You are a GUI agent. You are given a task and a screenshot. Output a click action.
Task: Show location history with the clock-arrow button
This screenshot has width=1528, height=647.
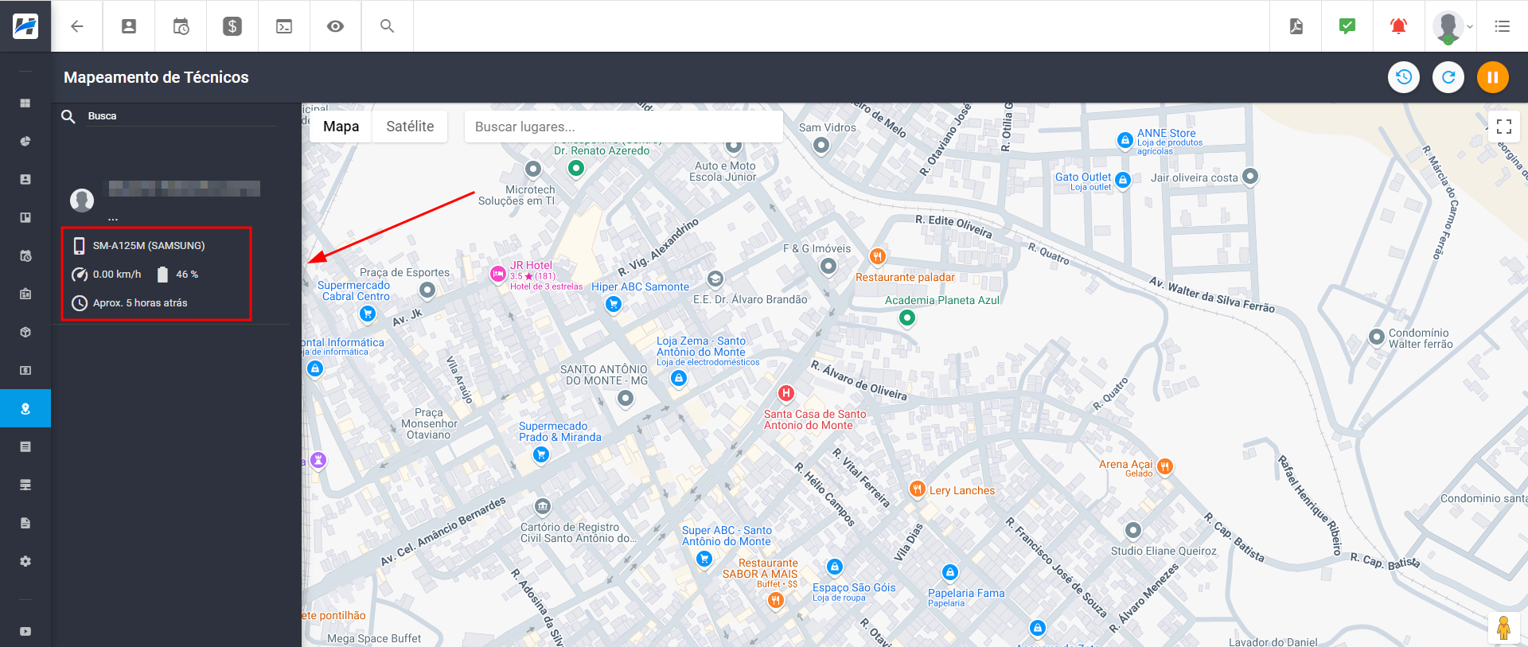click(x=1404, y=77)
